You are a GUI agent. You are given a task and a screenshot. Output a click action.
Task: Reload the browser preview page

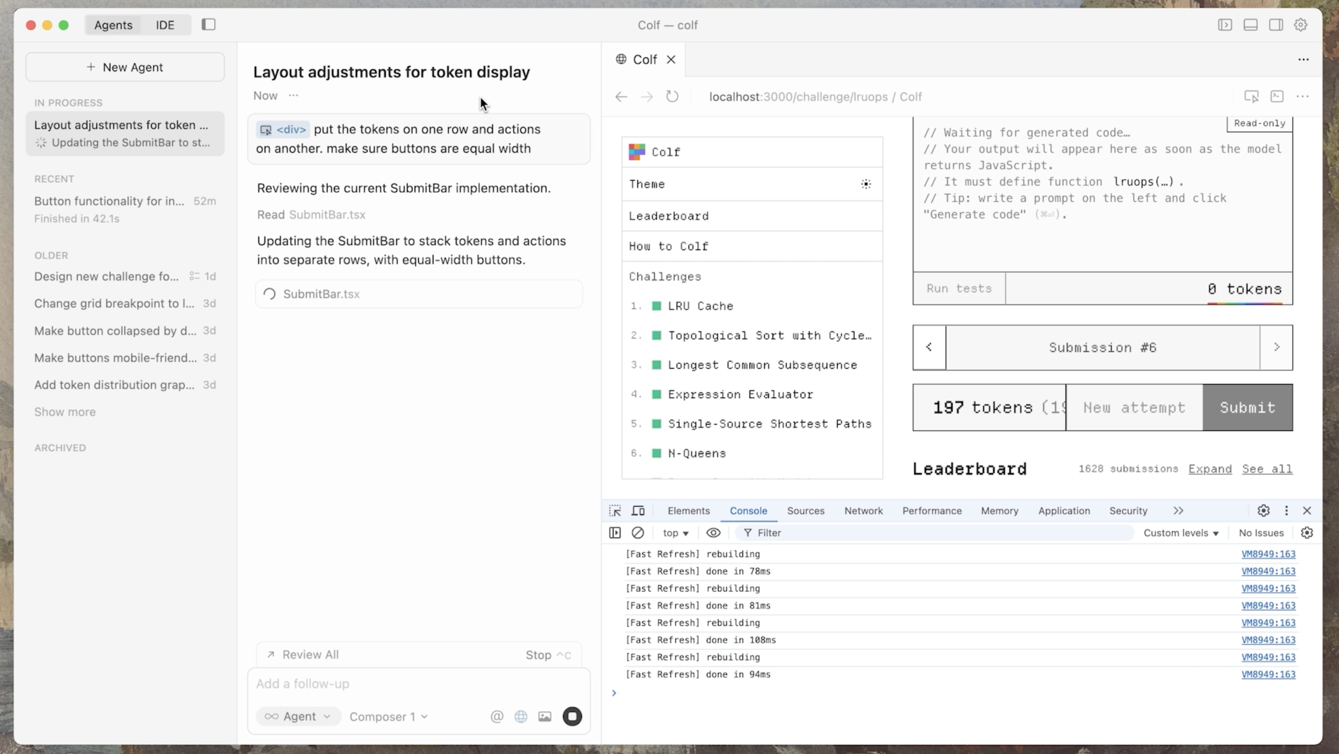pos(672,97)
